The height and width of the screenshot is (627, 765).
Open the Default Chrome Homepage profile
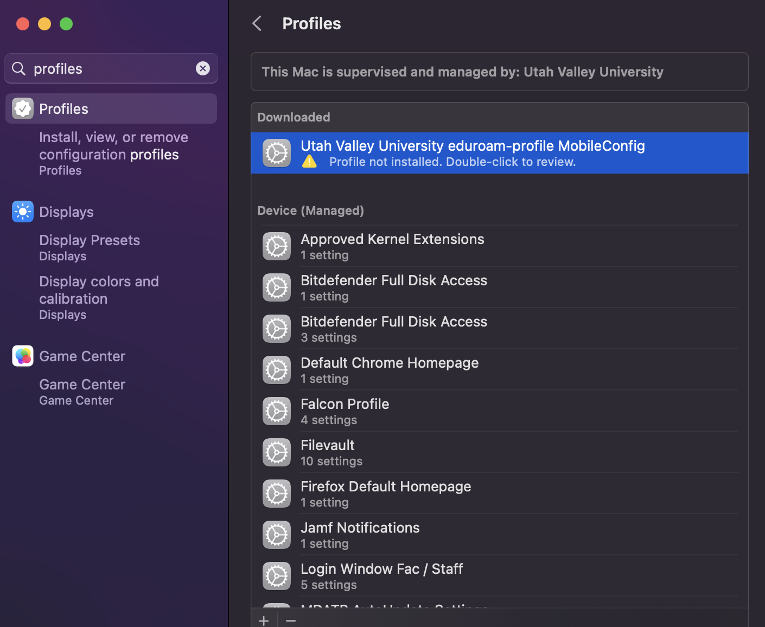pos(390,362)
